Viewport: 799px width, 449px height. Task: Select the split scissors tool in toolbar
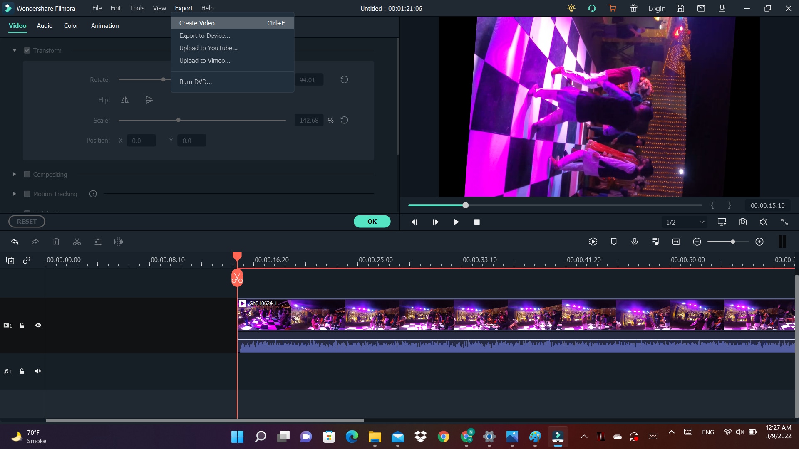point(77,242)
